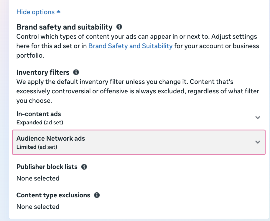Click the Publisher block lists heading

pyautogui.click(x=47, y=167)
